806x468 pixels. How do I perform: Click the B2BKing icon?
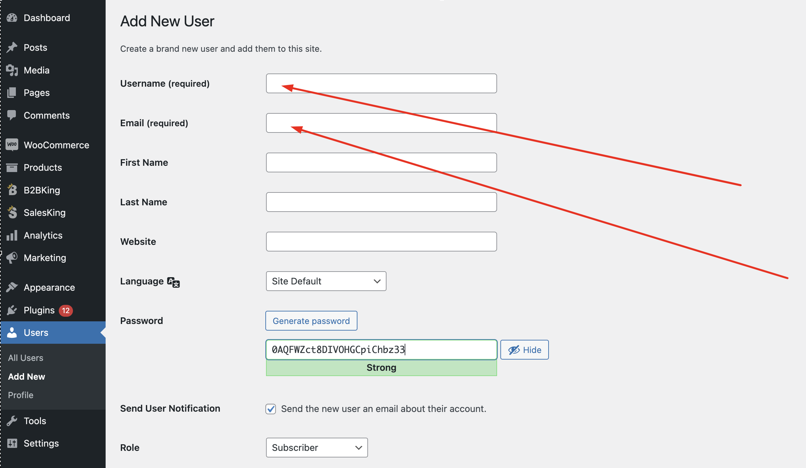(x=12, y=190)
